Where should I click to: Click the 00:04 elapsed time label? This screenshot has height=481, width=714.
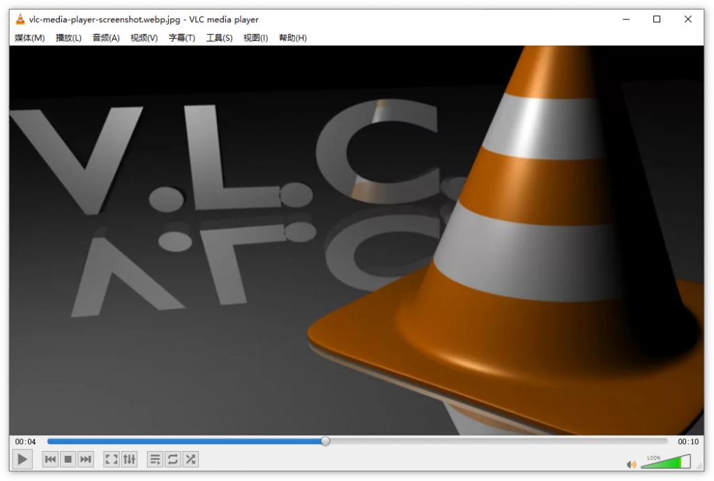[x=25, y=442]
